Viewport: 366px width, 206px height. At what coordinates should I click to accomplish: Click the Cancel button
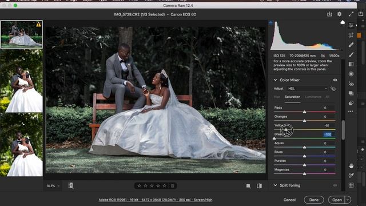click(289, 200)
